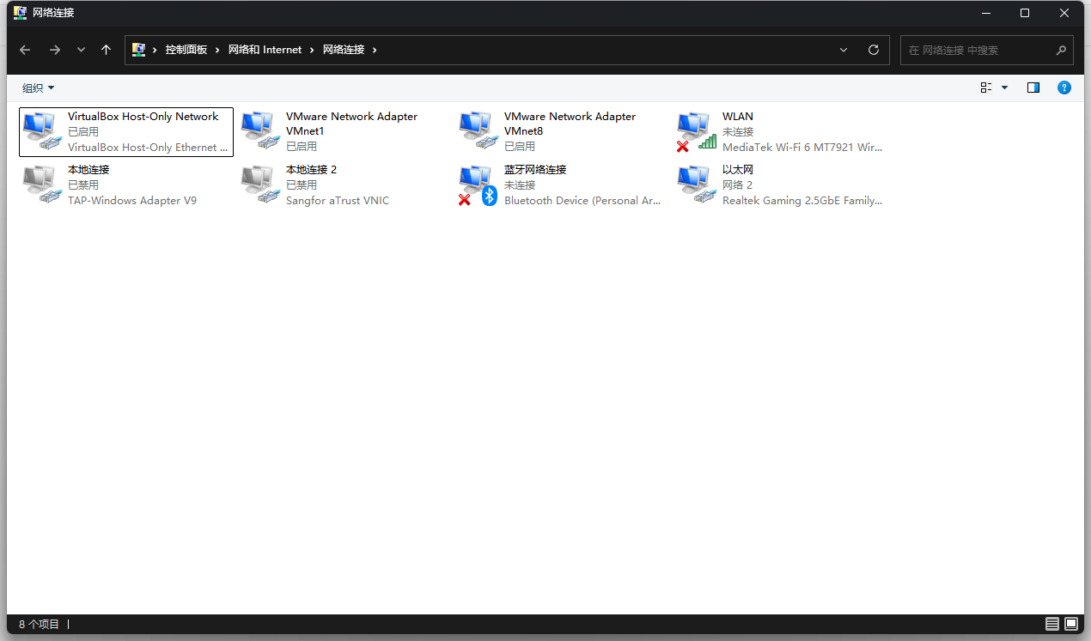Screen dimensions: 1091x641
Task: Switch to details view in status bar
Action: 1051,624
